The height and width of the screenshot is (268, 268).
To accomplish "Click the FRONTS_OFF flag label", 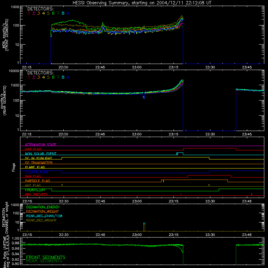I will 35,190.
